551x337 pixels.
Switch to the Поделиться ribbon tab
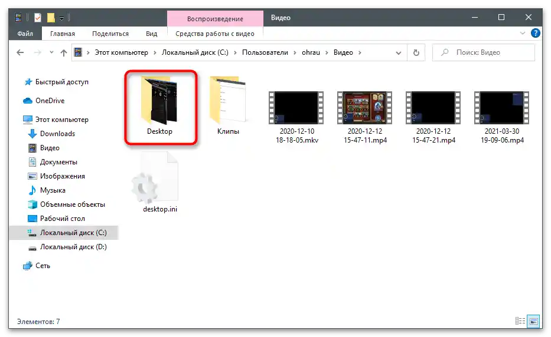(x=110, y=34)
